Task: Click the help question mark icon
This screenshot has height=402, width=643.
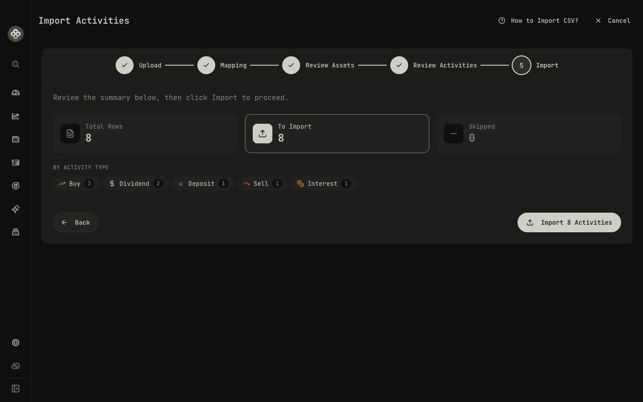Action: click(502, 21)
